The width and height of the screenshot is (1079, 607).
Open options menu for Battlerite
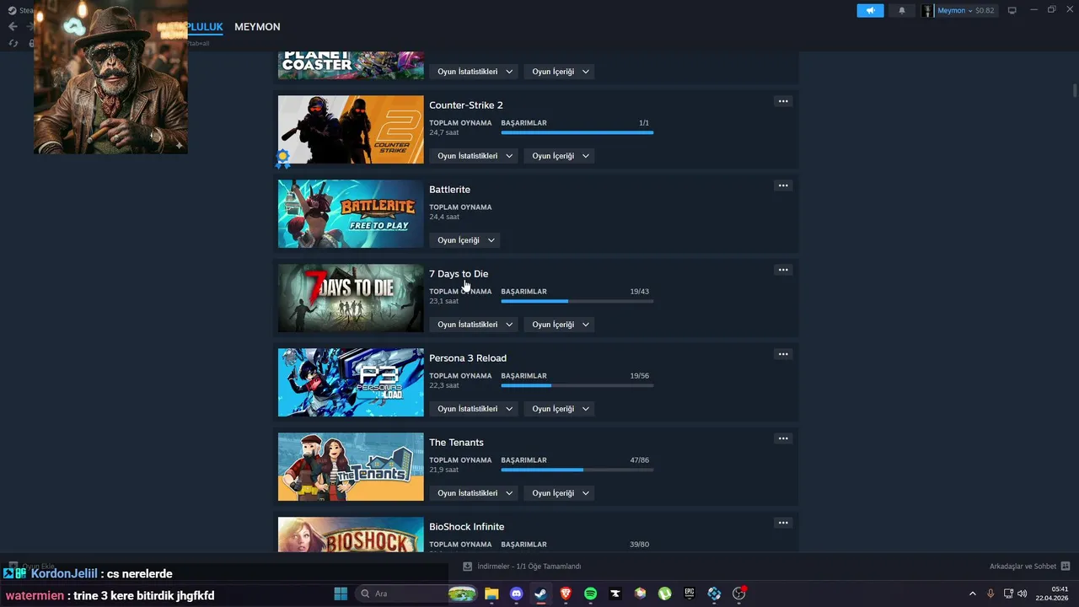click(x=783, y=185)
